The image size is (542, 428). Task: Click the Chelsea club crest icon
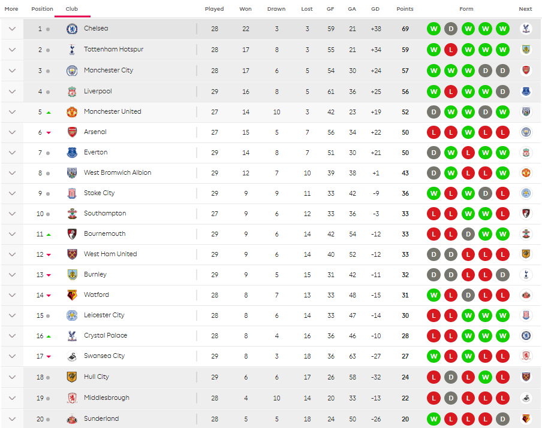pos(72,29)
